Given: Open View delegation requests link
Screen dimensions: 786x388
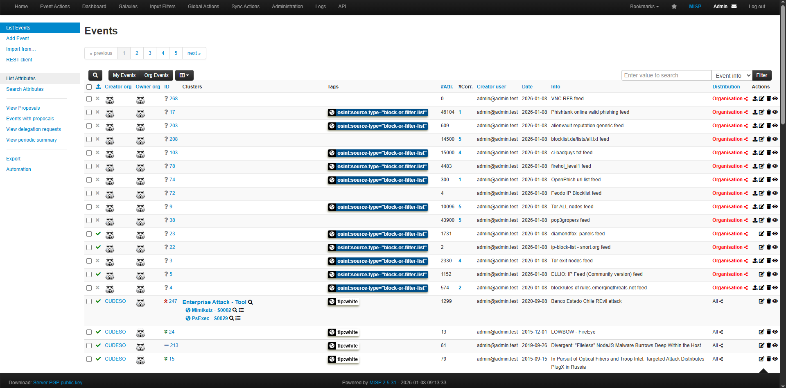Looking at the screenshot, I should 34,129.
